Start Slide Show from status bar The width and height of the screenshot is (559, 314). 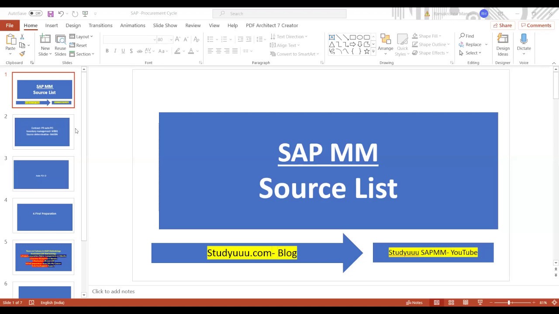(480, 303)
